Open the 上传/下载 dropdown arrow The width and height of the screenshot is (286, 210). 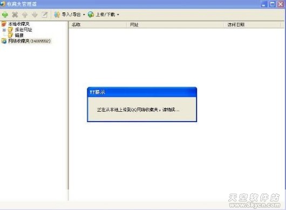tap(118, 15)
